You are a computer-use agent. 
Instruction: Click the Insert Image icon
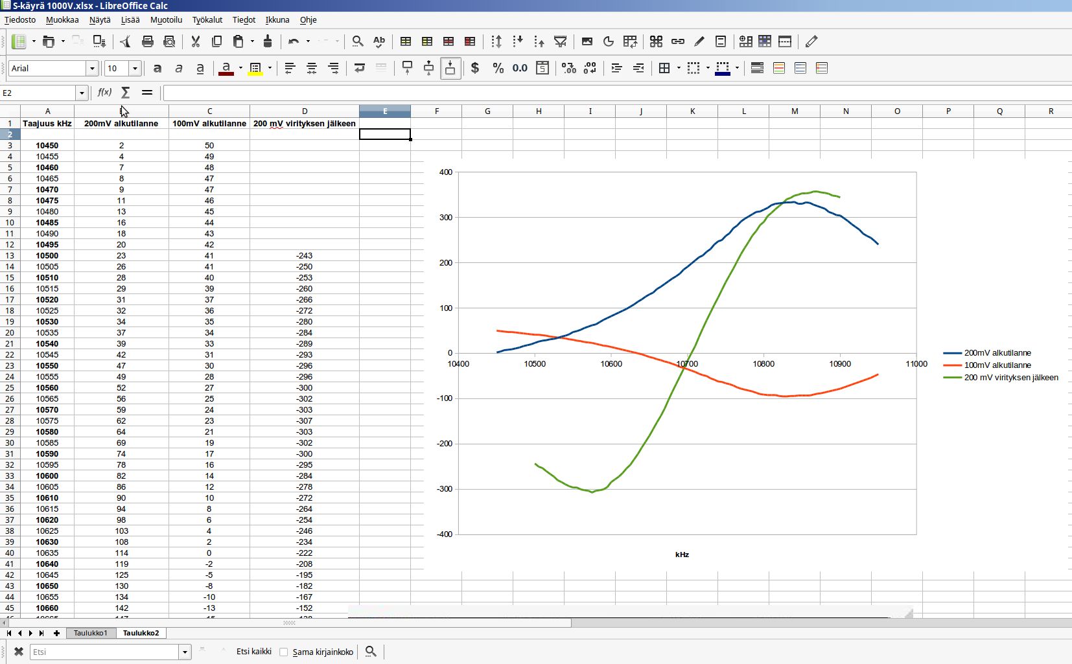point(587,41)
